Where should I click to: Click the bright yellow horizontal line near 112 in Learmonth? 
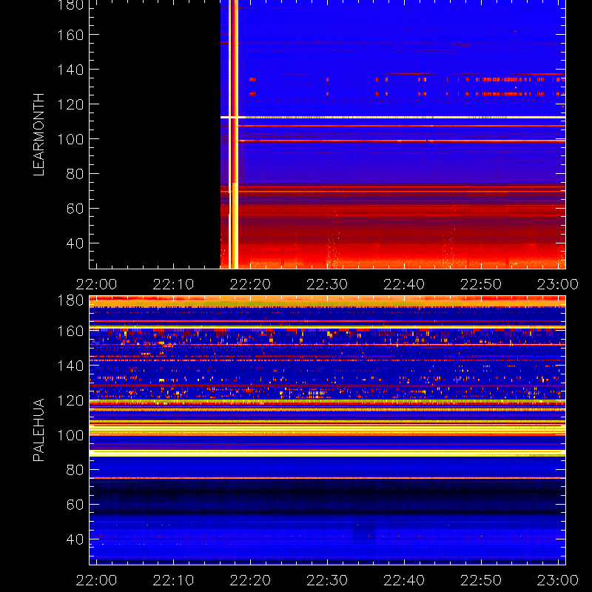393,118
